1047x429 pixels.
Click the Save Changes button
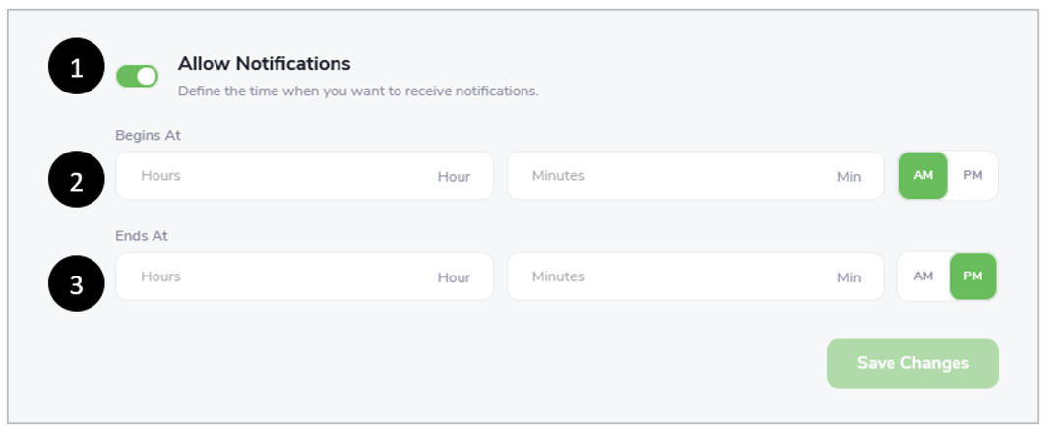[x=913, y=364]
